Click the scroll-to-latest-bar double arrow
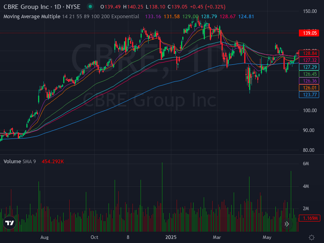Viewport: 324px width, 243px height. 287,224
